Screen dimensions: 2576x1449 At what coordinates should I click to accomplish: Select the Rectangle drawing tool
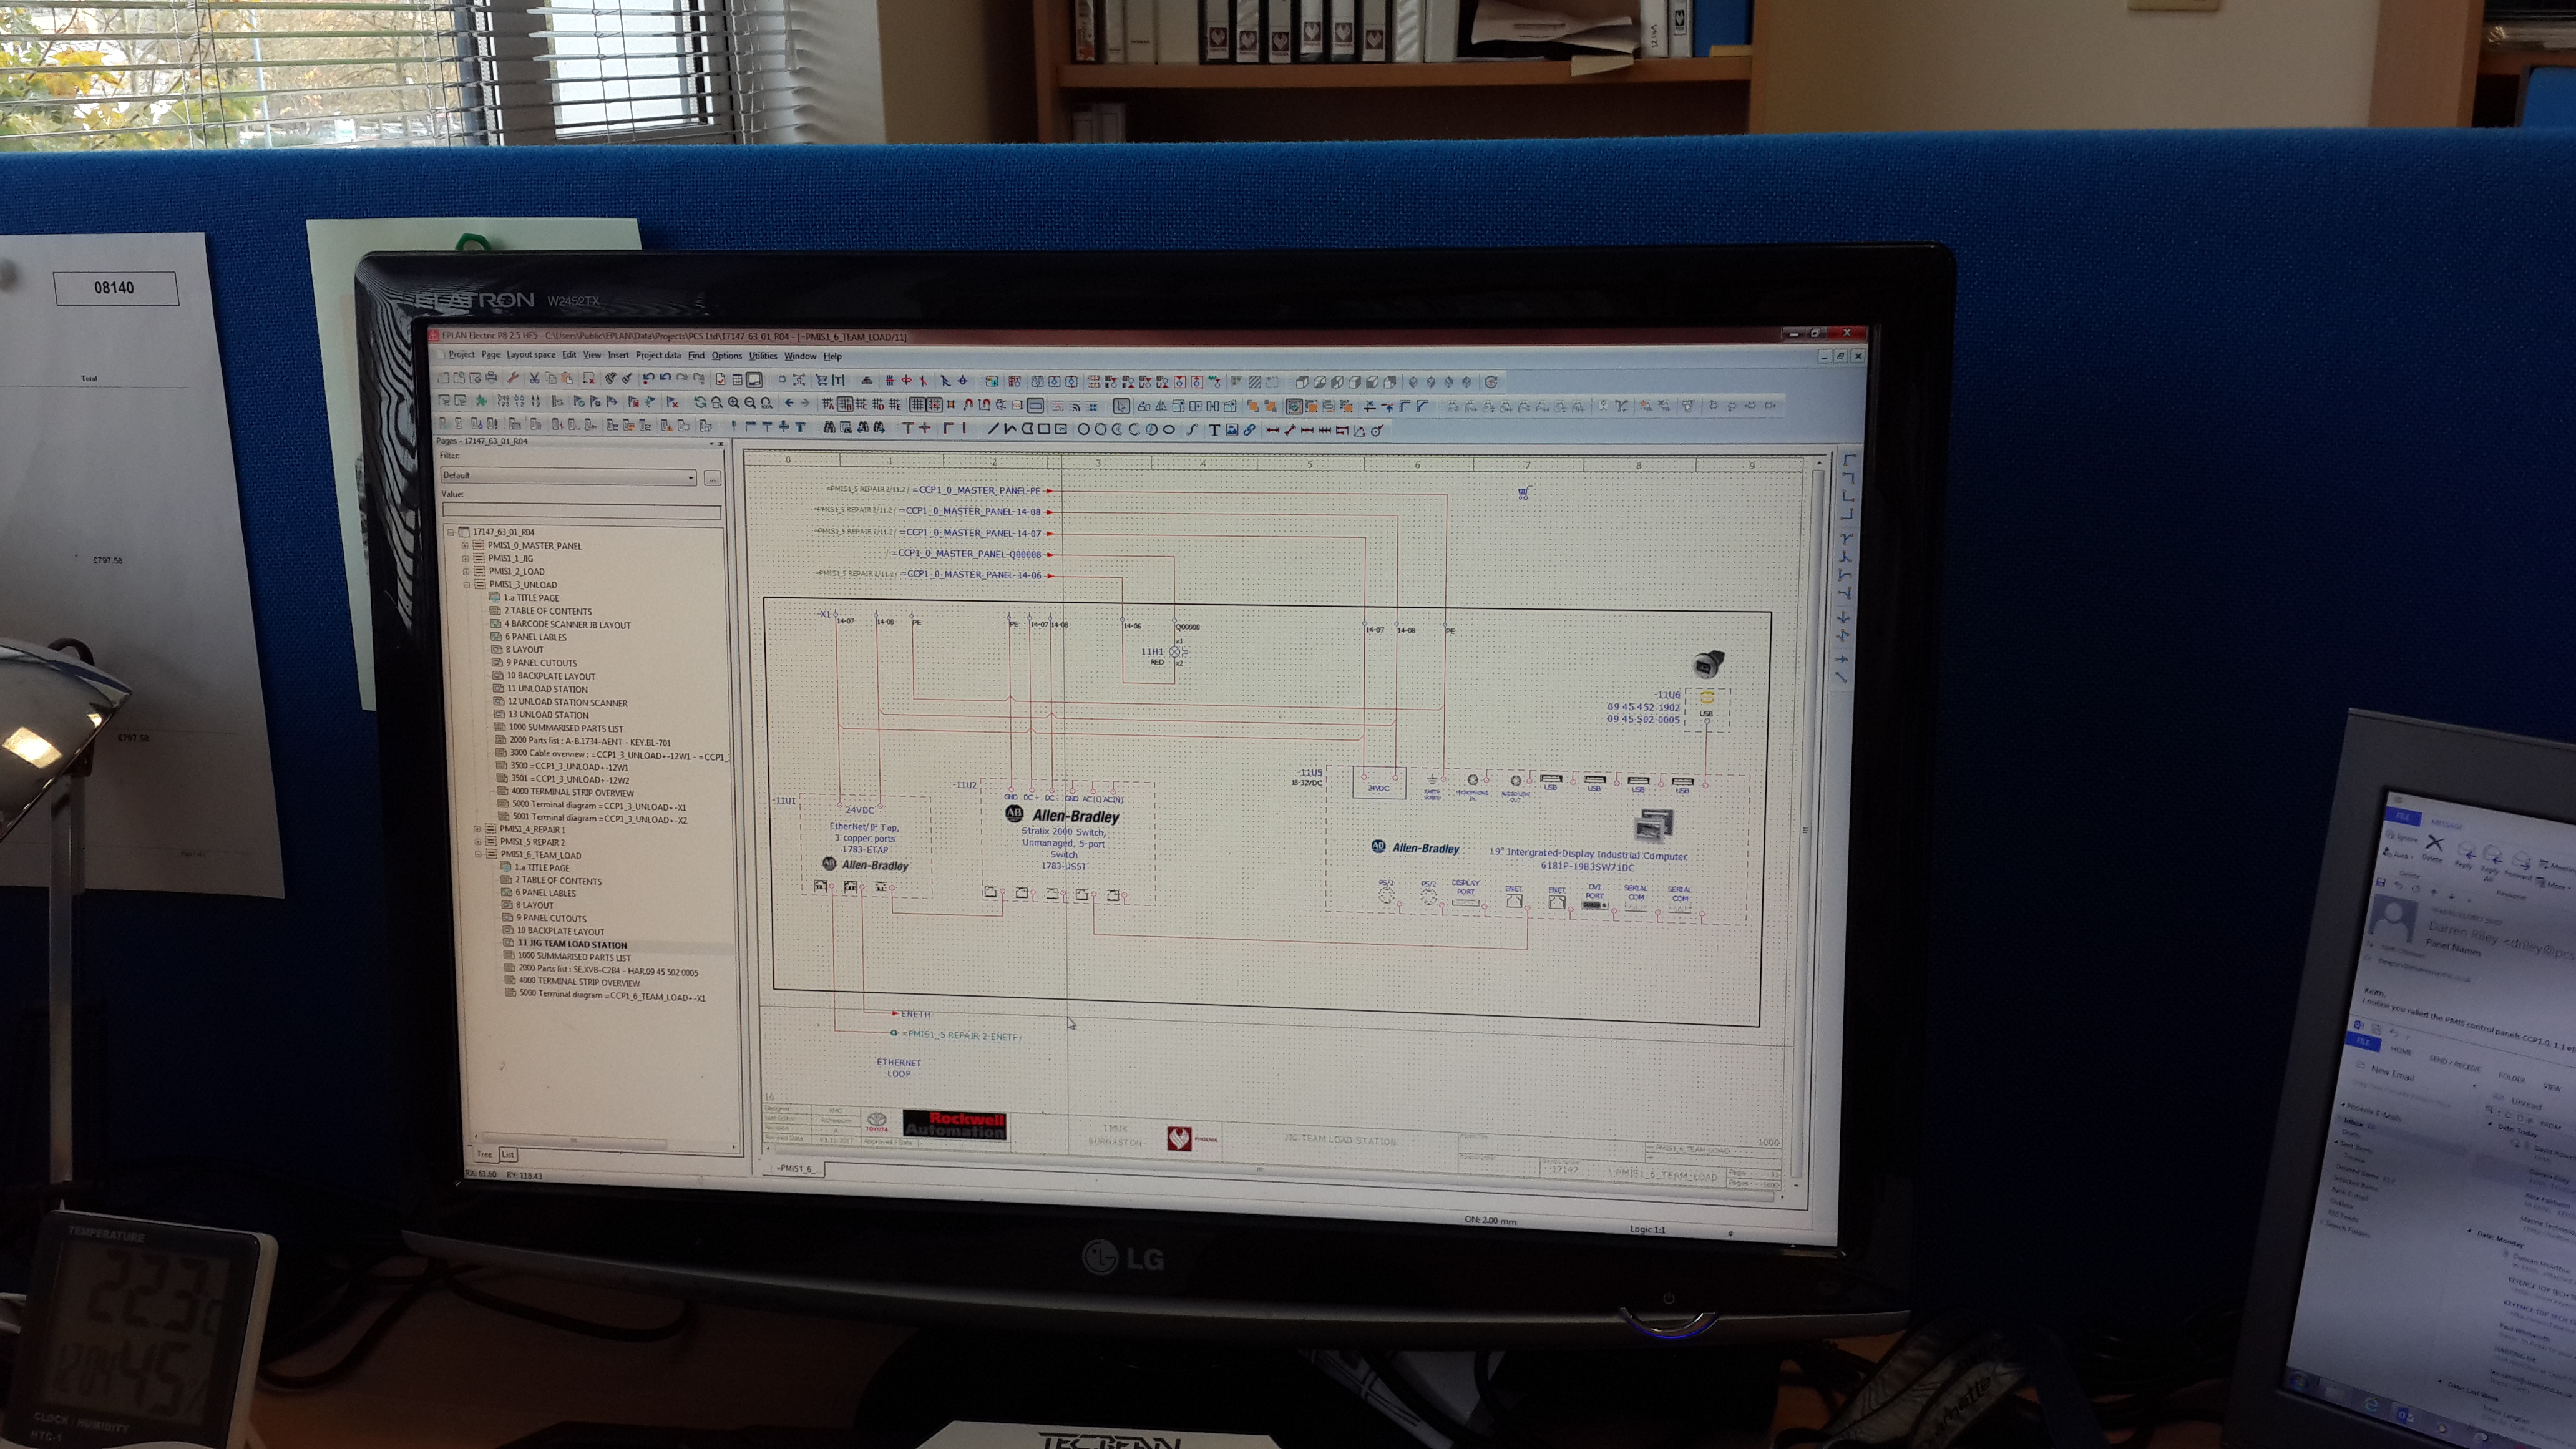point(1045,429)
